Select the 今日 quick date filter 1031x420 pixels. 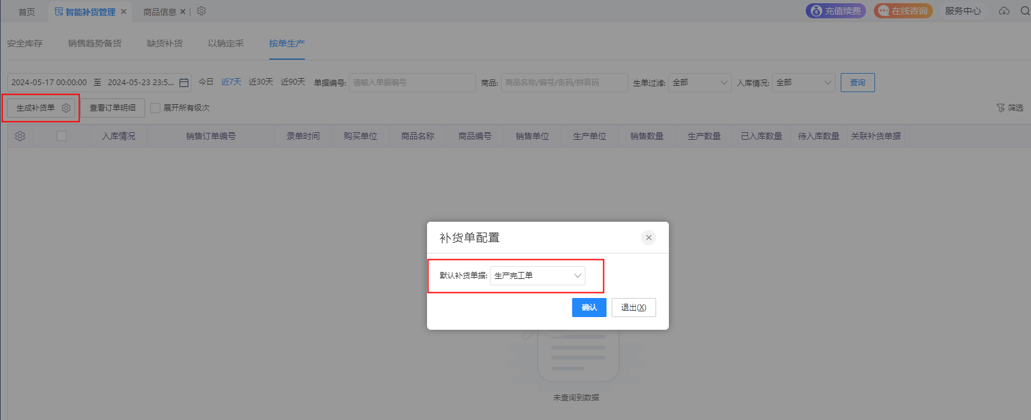(x=206, y=82)
